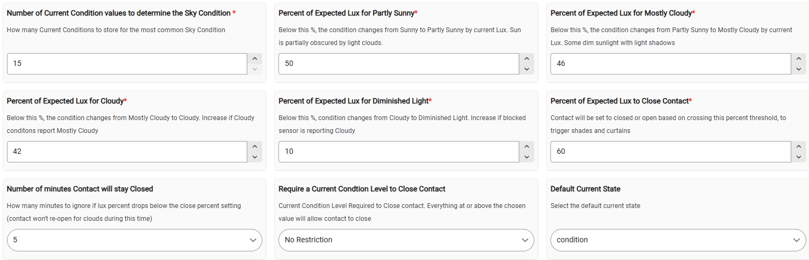809x260 pixels.
Task: Focus the Partly Sunny percent input
Action: (x=398, y=64)
